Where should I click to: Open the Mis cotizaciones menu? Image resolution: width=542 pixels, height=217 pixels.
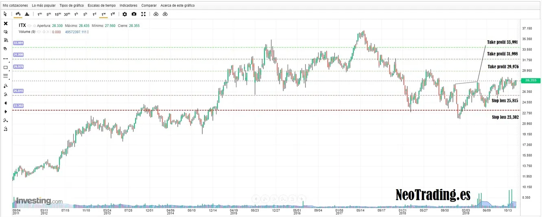(15, 6)
